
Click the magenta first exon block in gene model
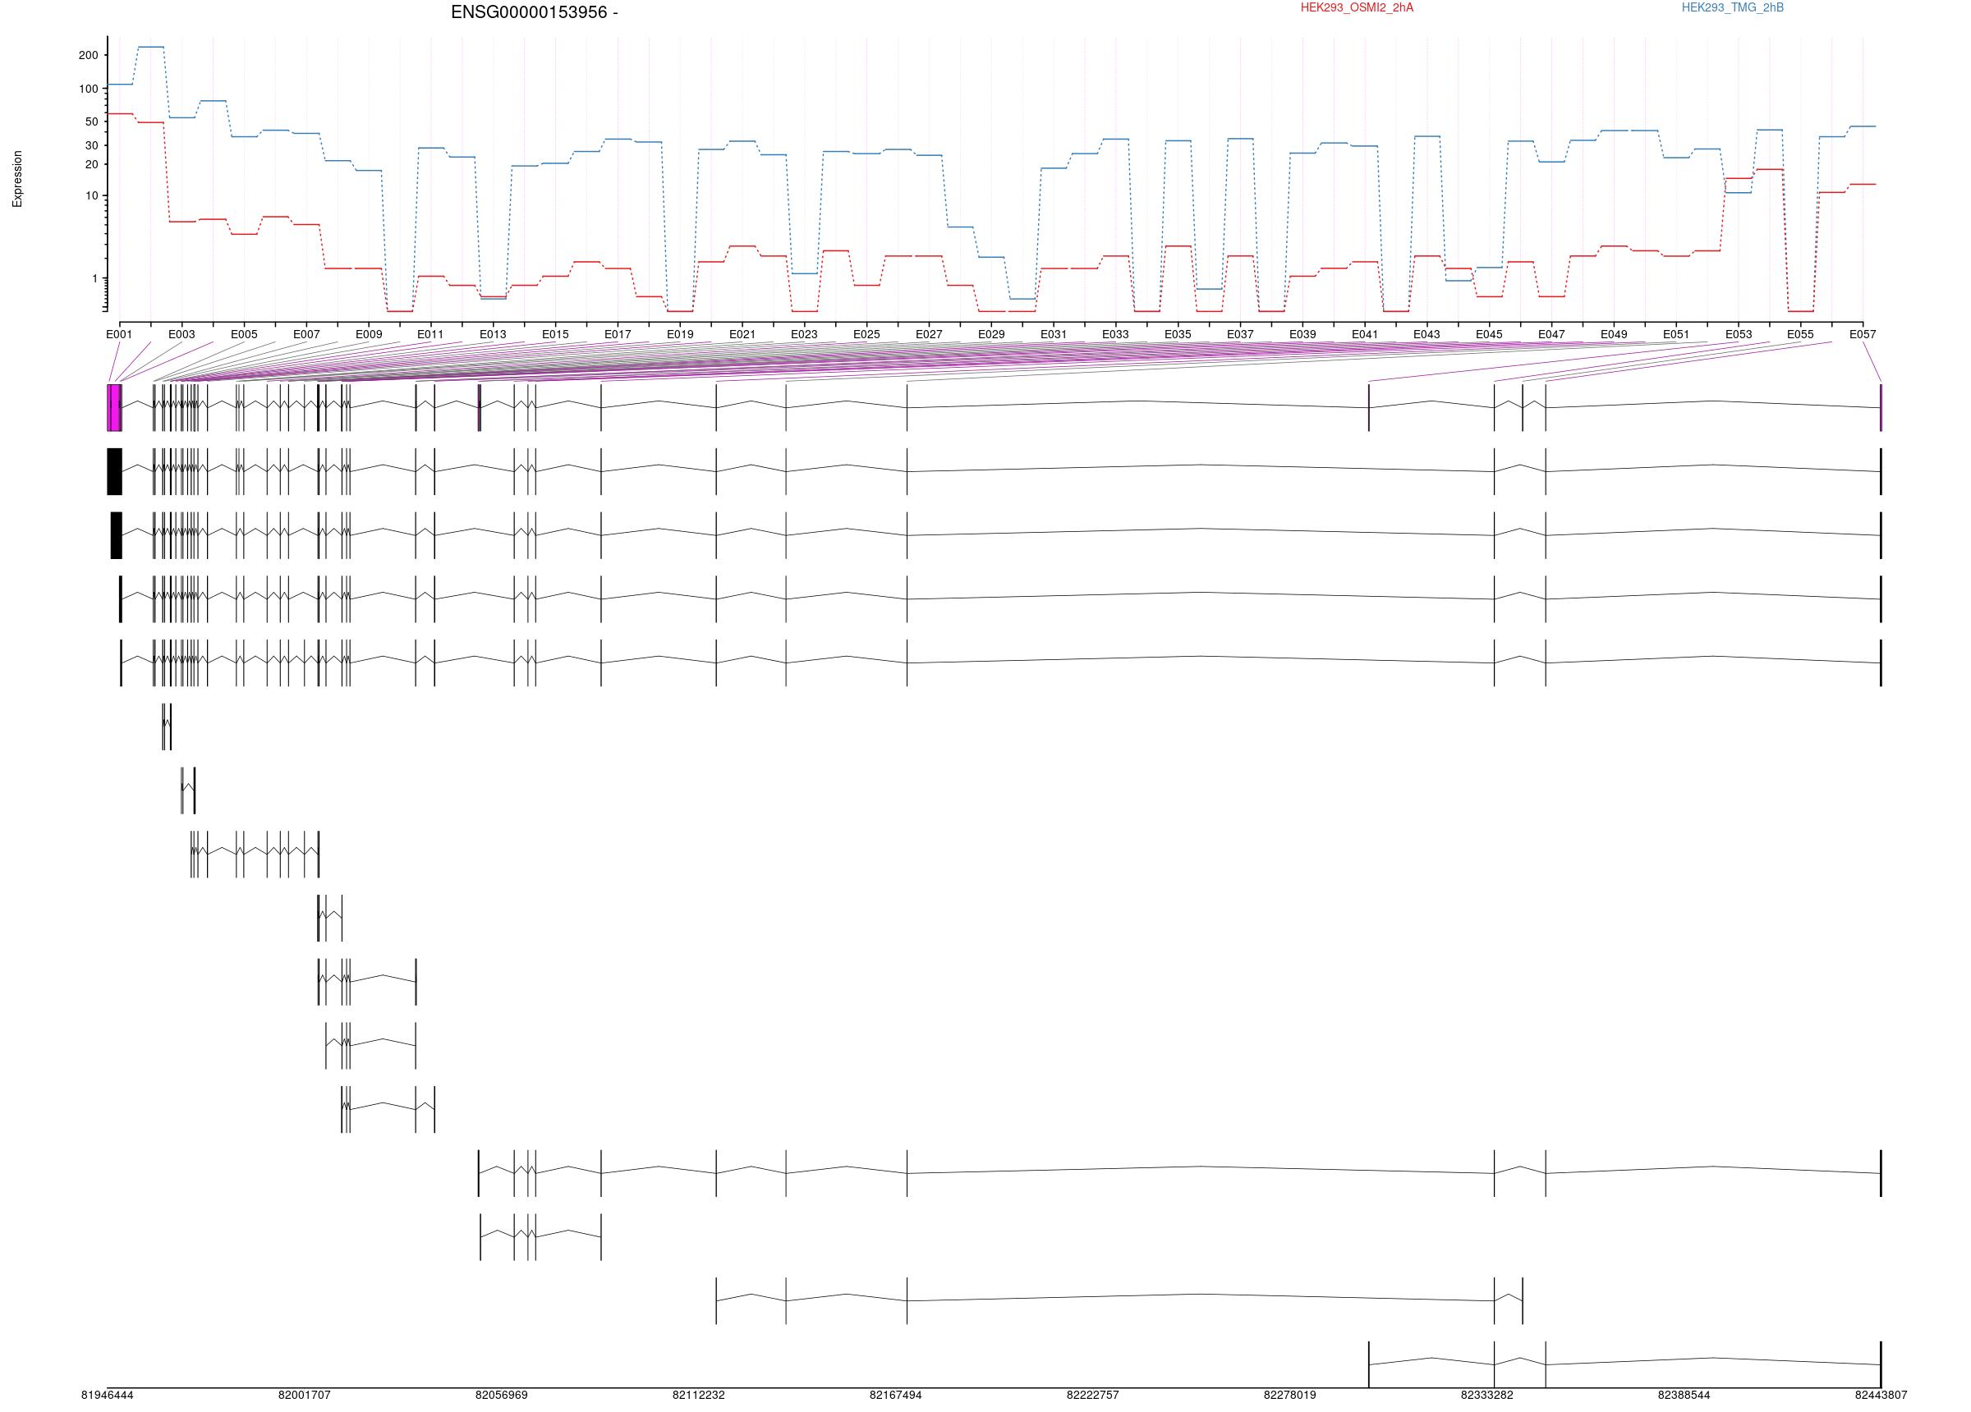coord(114,407)
